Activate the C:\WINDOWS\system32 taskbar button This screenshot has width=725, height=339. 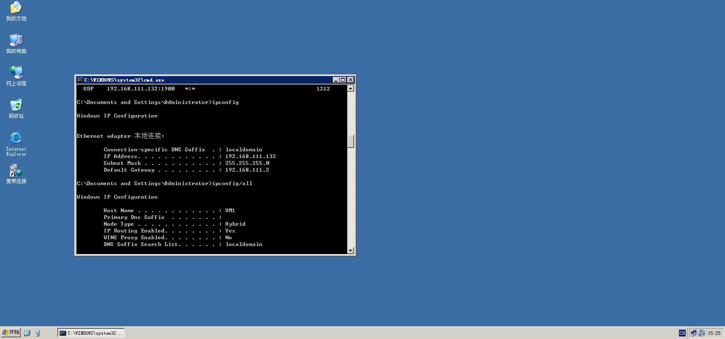click(91, 333)
